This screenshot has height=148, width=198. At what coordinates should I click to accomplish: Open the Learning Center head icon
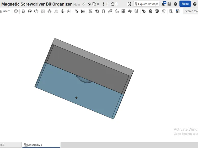(x=175, y=4)
